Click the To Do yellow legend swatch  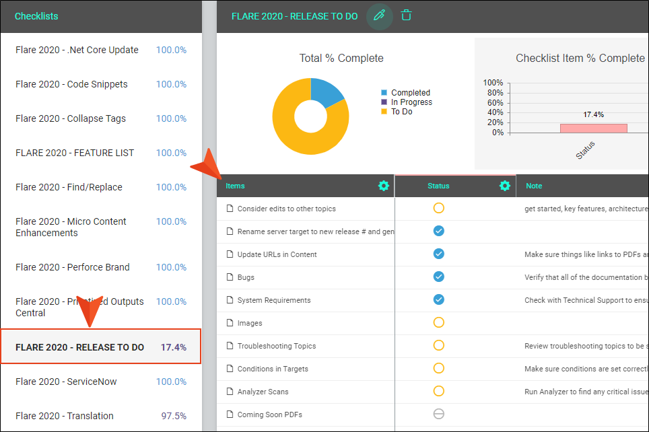click(x=384, y=112)
